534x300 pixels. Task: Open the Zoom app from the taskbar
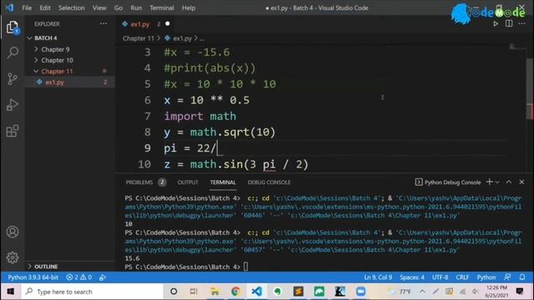pyautogui.click(x=360, y=292)
